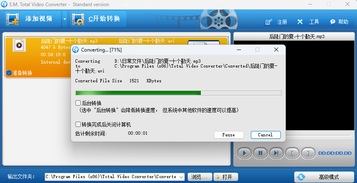Click the pause button in preview player

pyautogui.click(x=260, y=153)
